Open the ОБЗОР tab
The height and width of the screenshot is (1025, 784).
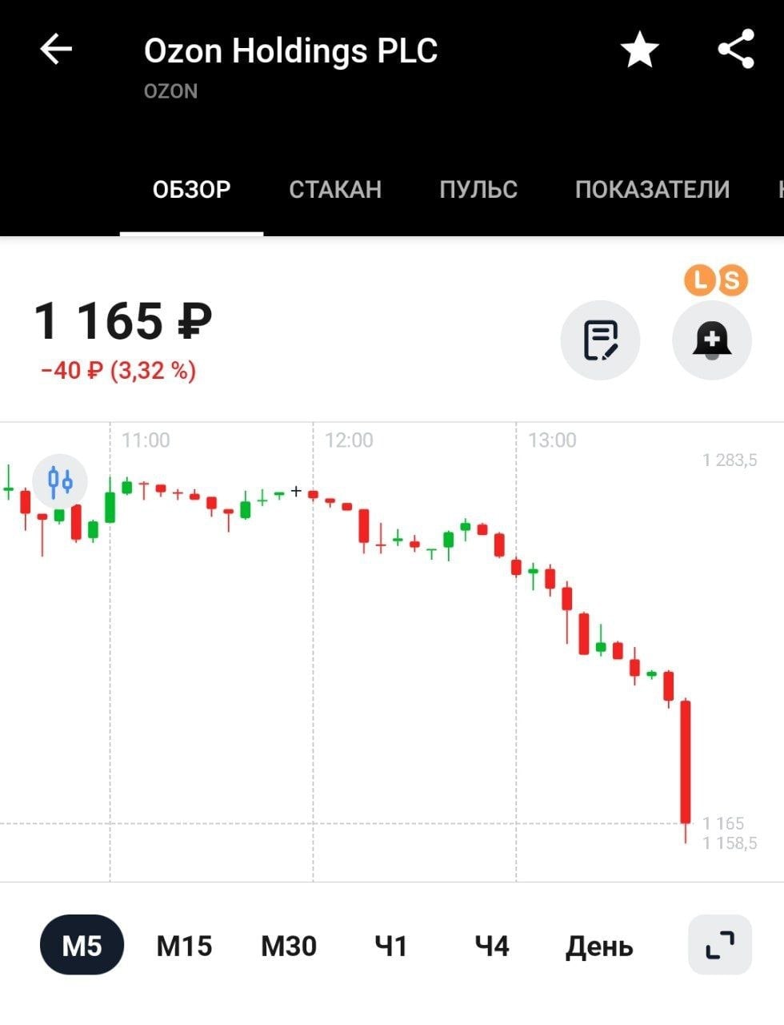(191, 190)
